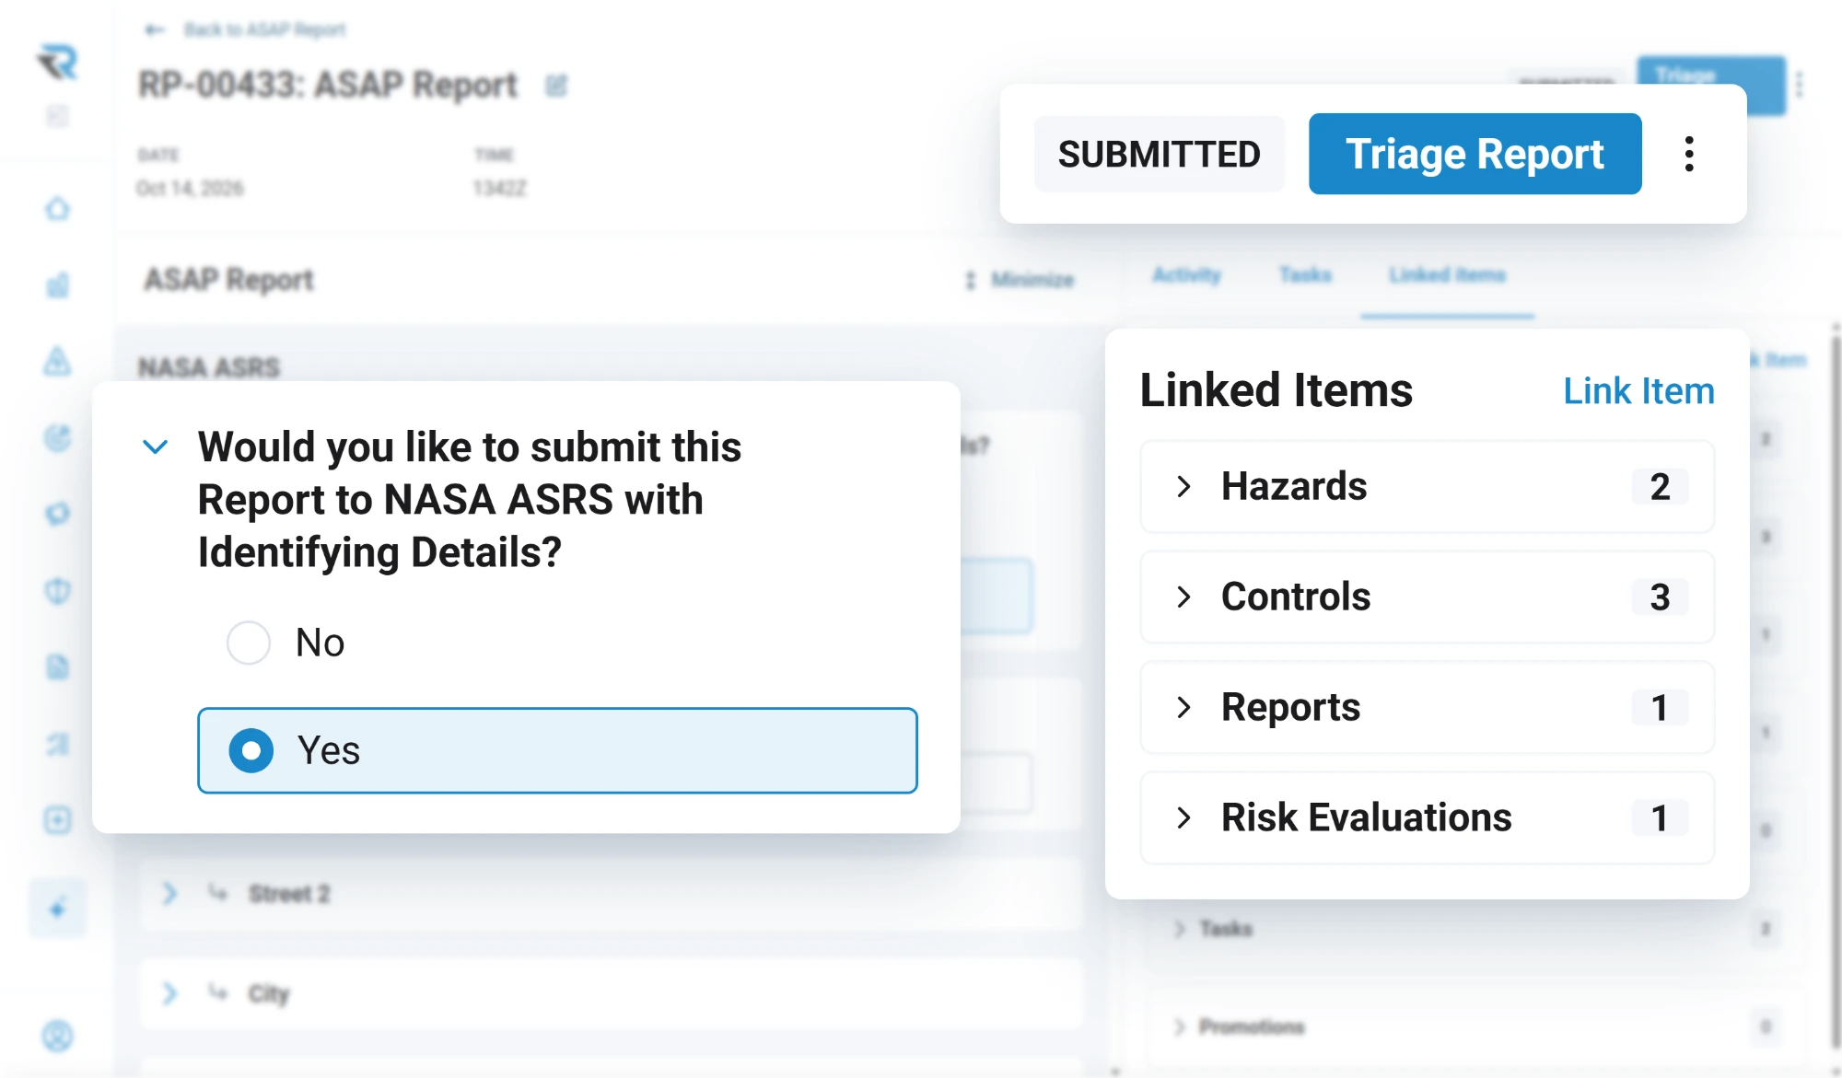Expand the Hazards linked items row
The image size is (1842, 1078).
(x=1427, y=486)
